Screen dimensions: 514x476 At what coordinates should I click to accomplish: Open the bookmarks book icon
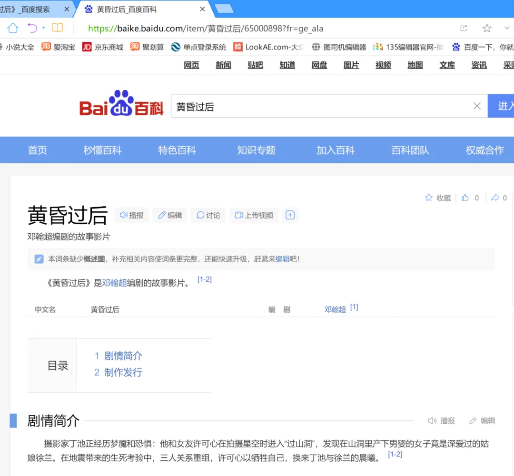click(58, 28)
